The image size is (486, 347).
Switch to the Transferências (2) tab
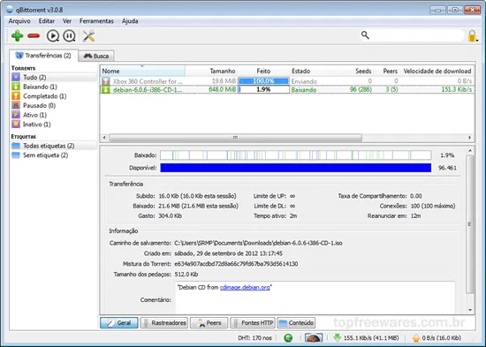(x=43, y=56)
